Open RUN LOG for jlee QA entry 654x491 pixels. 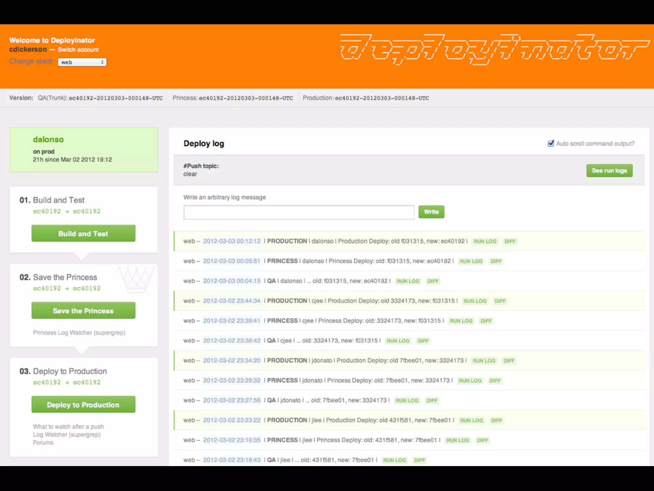(x=394, y=460)
